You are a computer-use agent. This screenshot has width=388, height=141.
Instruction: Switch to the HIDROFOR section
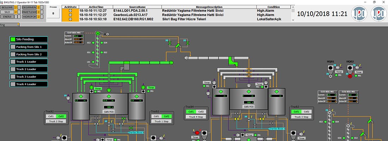tap(29, 17)
